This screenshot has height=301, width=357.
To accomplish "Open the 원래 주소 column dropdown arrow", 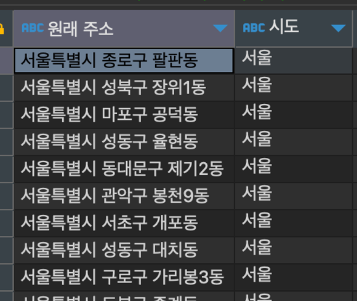I will click(x=220, y=28).
